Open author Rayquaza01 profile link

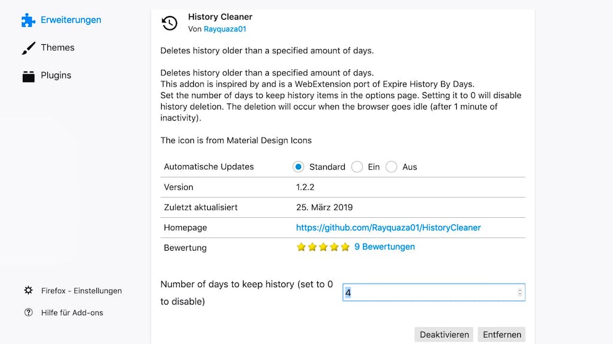click(225, 29)
